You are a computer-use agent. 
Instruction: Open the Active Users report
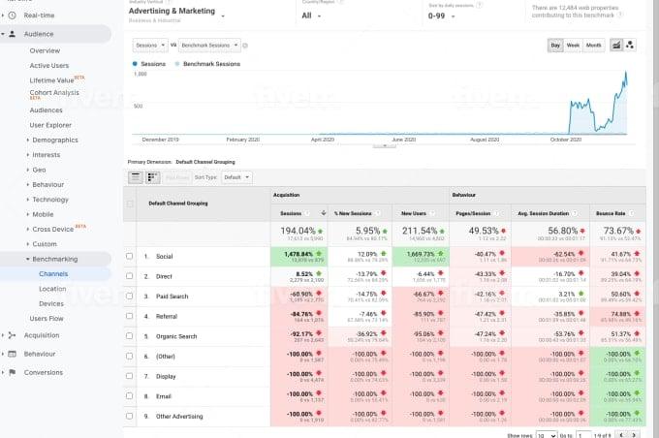[49, 66]
